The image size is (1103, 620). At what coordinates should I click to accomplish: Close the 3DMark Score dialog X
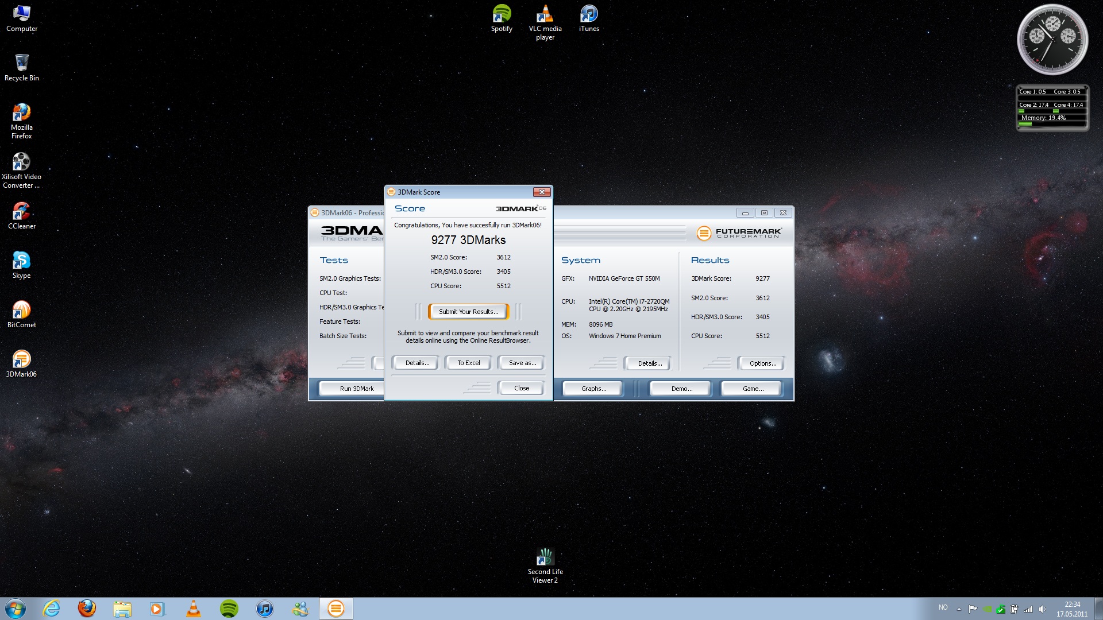pos(542,192)
